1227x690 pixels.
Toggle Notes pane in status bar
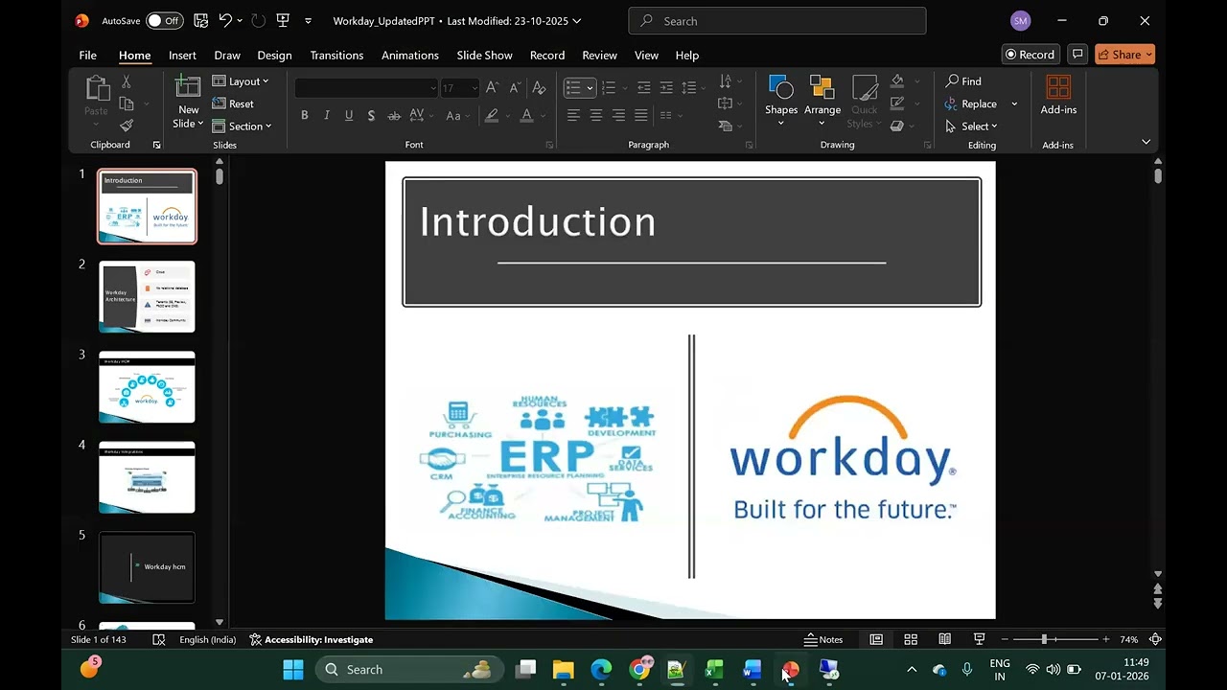click(823, 639)
